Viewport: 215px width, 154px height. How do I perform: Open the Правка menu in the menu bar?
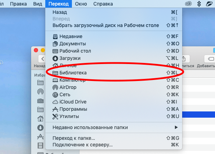coord(18,4)
